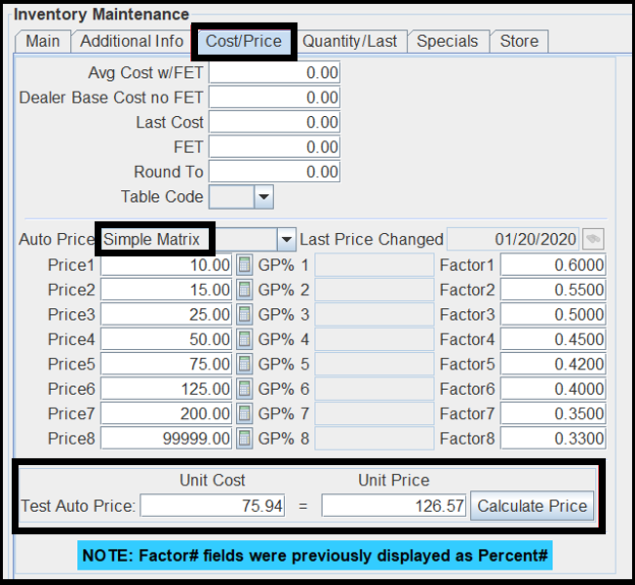The height and width of the screenshot is (585, 635).
Task: Select the Factor3 field with 0.5000
Action: point(553,315)
